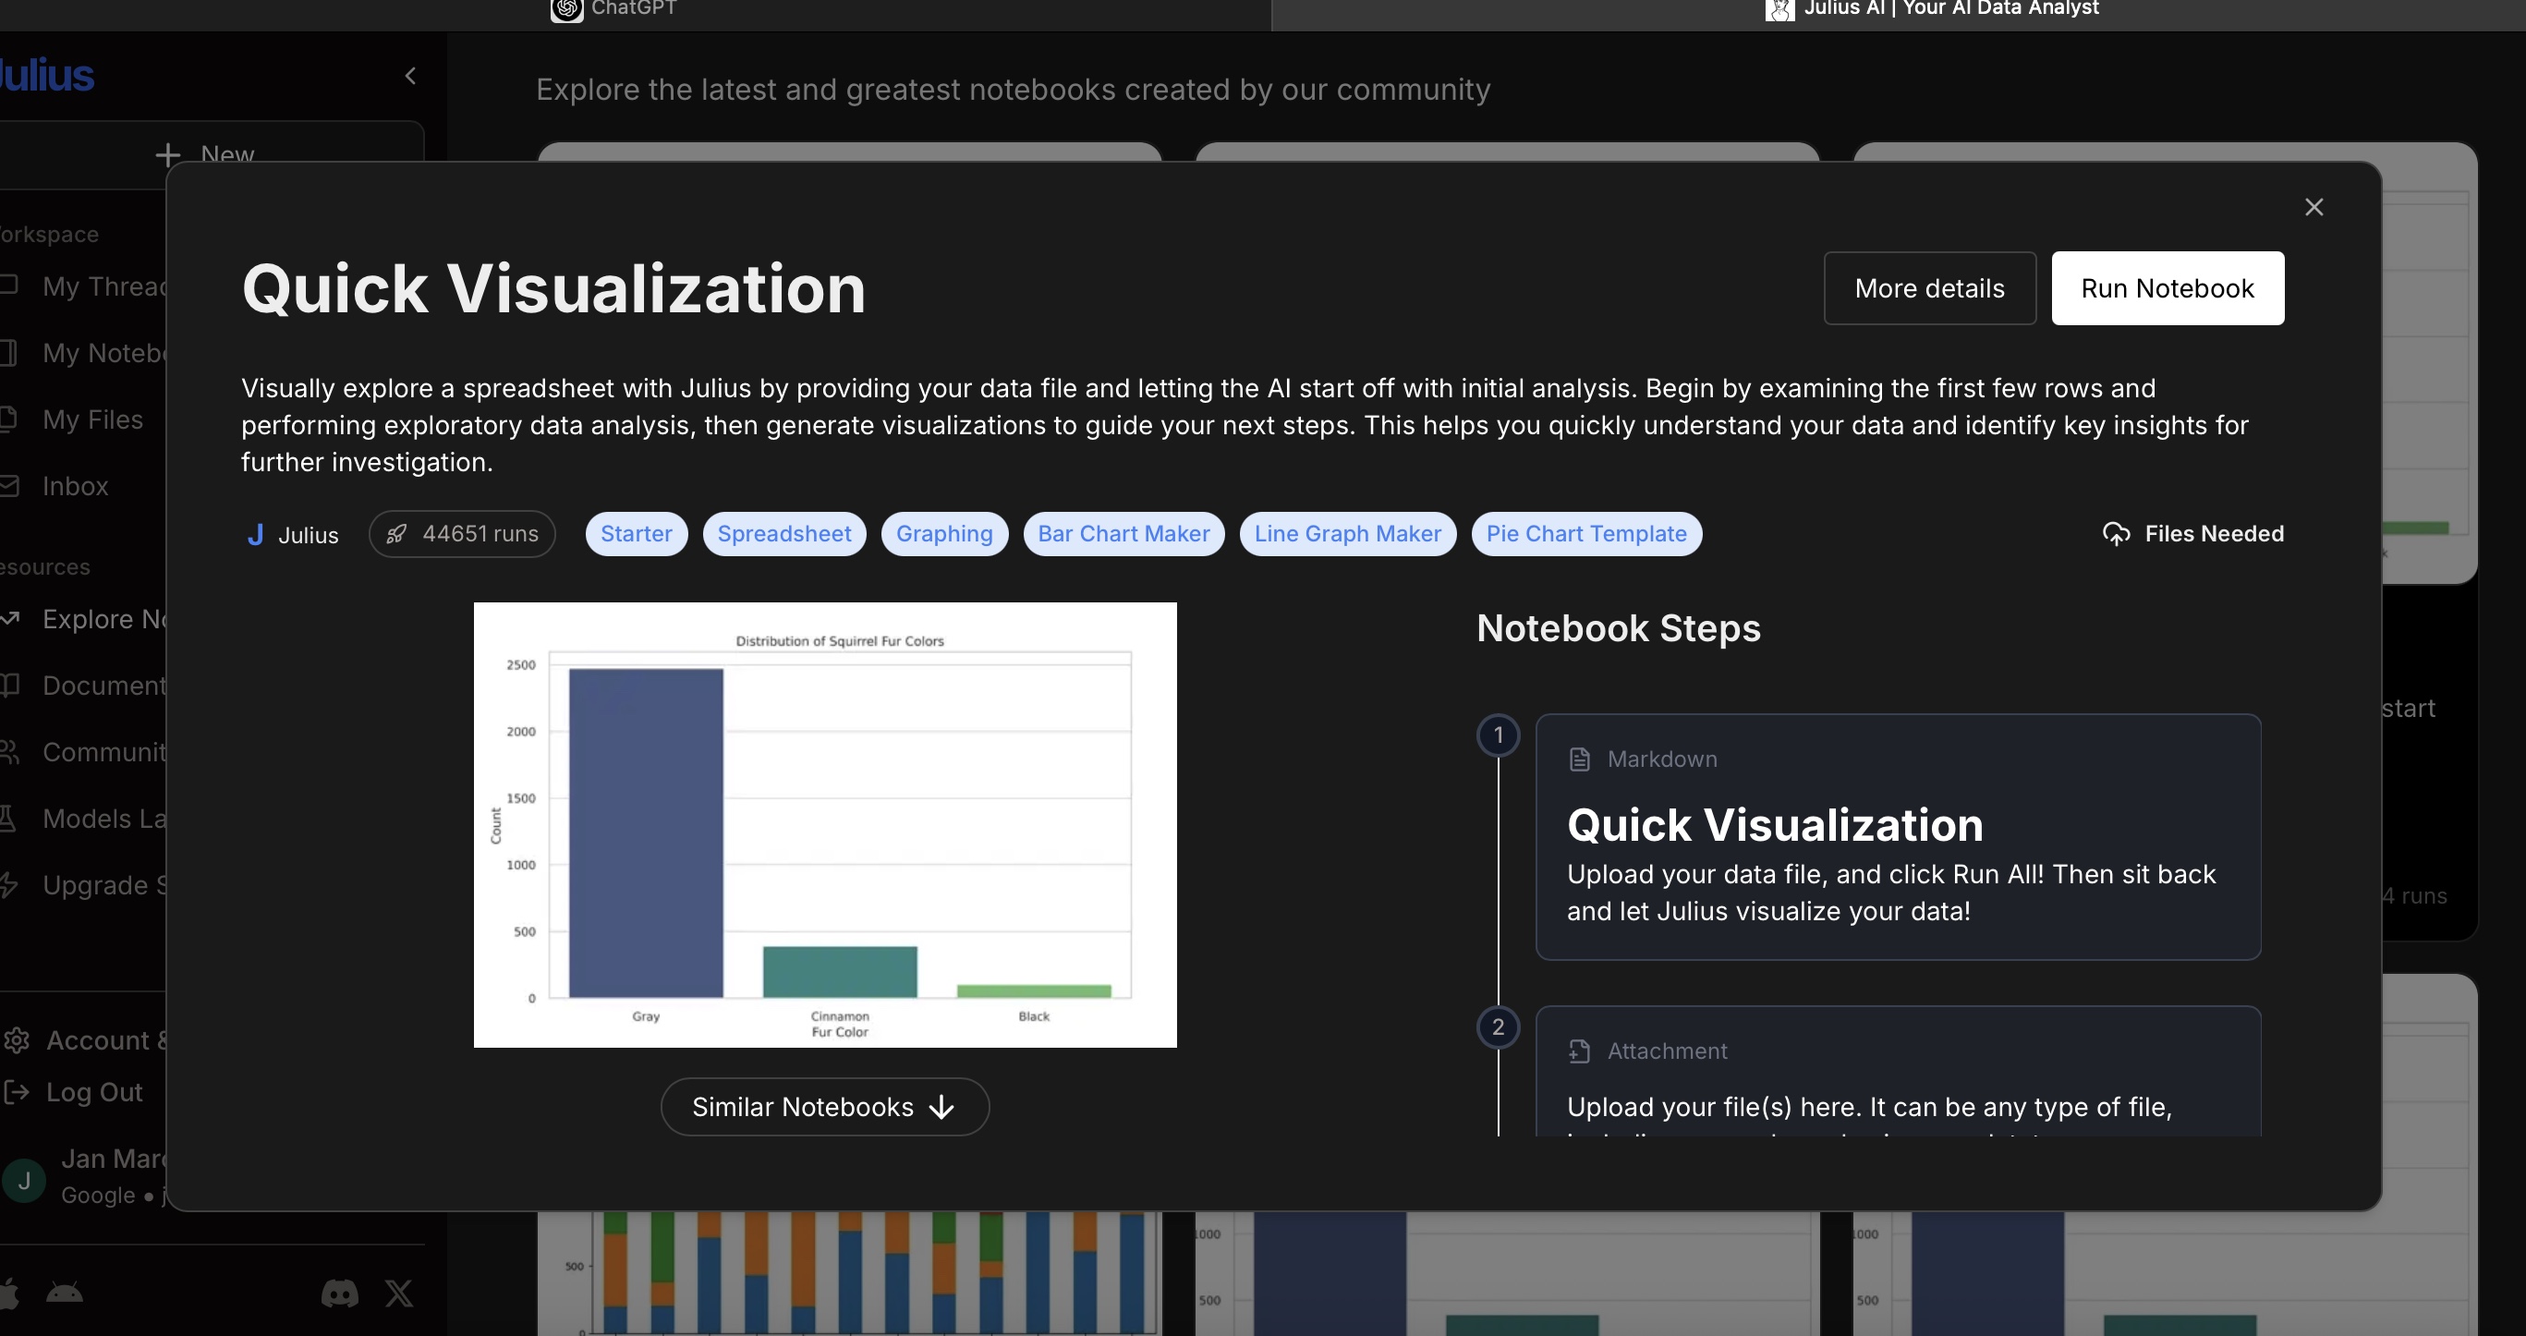Click the Inbox envelope icon
This screenshot has height=1336, width=2526.
click(x=9, y=486)
